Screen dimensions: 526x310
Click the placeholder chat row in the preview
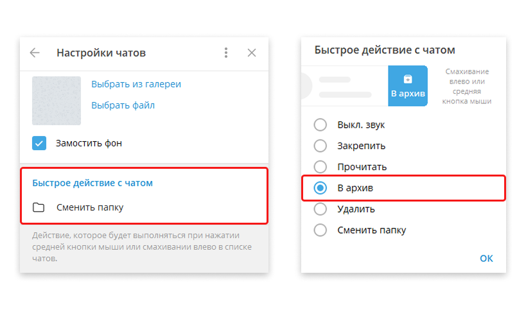344,86
